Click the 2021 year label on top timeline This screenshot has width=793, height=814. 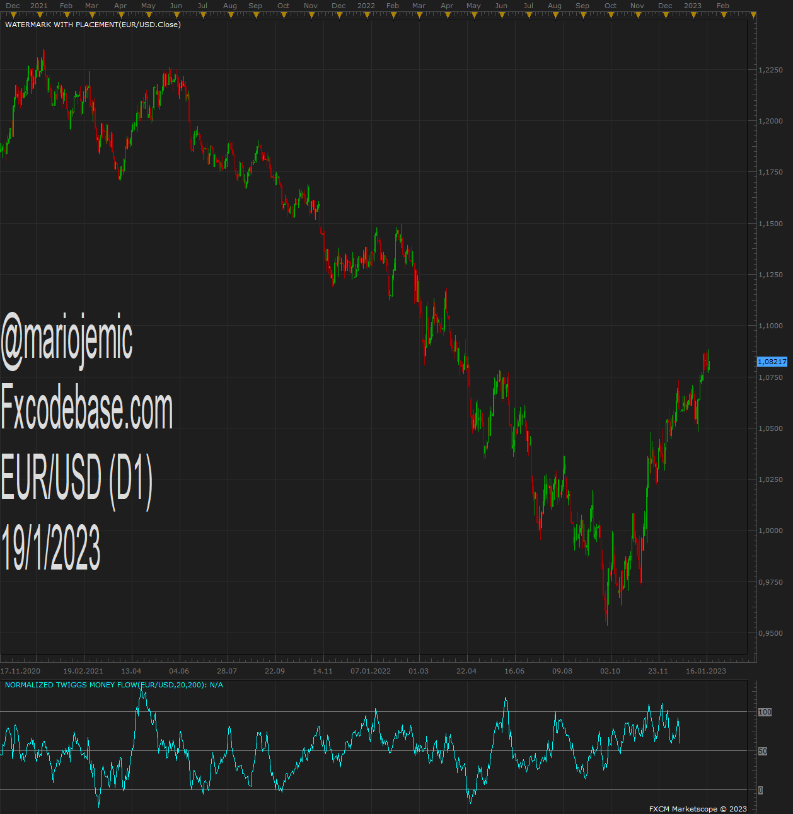click(39, 6)
